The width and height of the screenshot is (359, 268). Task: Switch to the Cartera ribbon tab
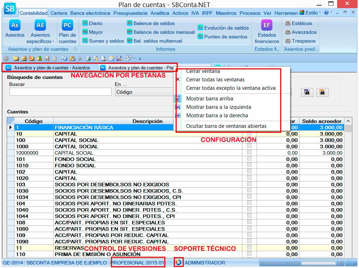(59, 13)
